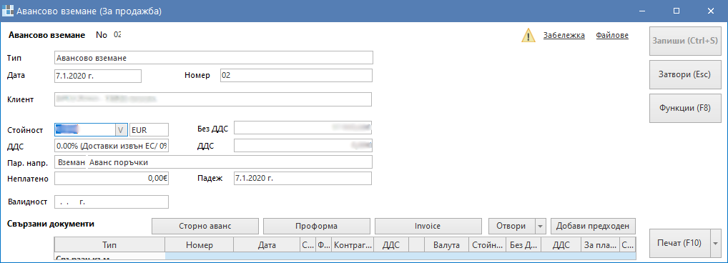This screenshot has width=728, height=263.
Task: Click the ДДС rate field 0.00%
Action: (x=112, y=146)
